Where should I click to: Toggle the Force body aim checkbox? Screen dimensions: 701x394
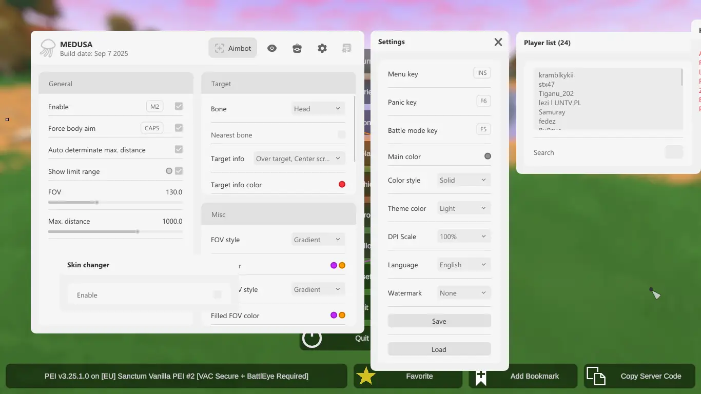[x=179, y=128]
